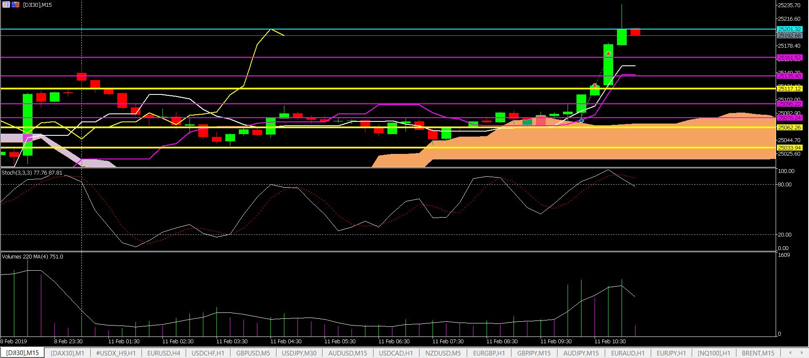The image size is (809, 358).
Task: Switch to the [DJI30],M15 chart tab
Action: tap(22, 353)
